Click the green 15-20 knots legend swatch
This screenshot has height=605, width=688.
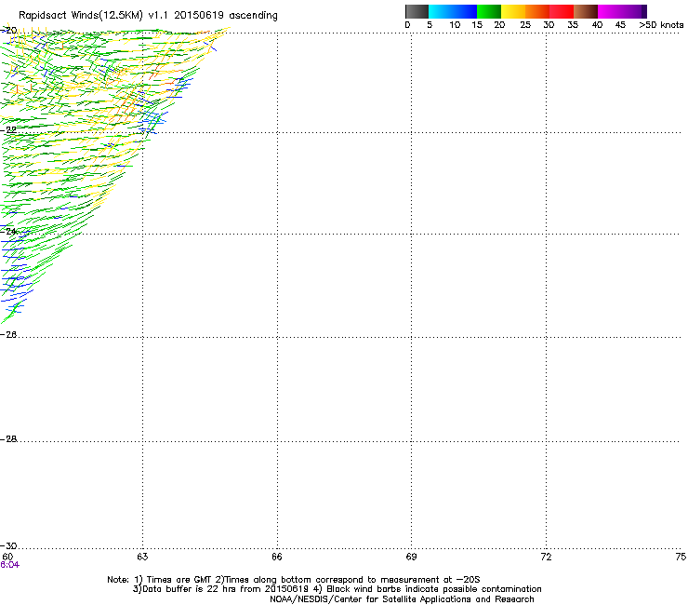(489, 11)
